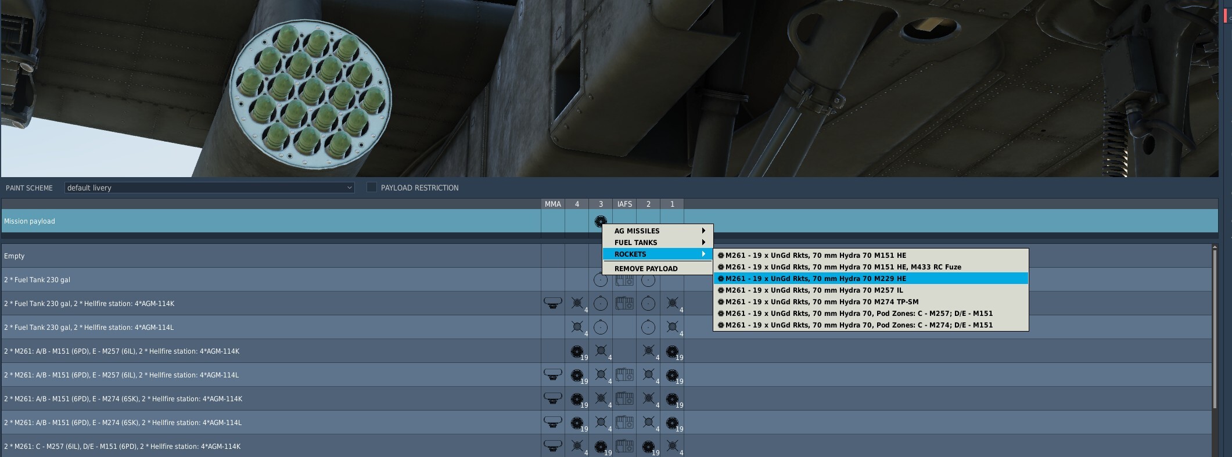Select Pod Zones C - M274; D/E - M151
Image resolution: width=1232 pixels, height=457 pixels.
point(871,325)
